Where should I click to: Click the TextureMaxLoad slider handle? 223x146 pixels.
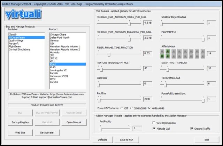[166, 85]
